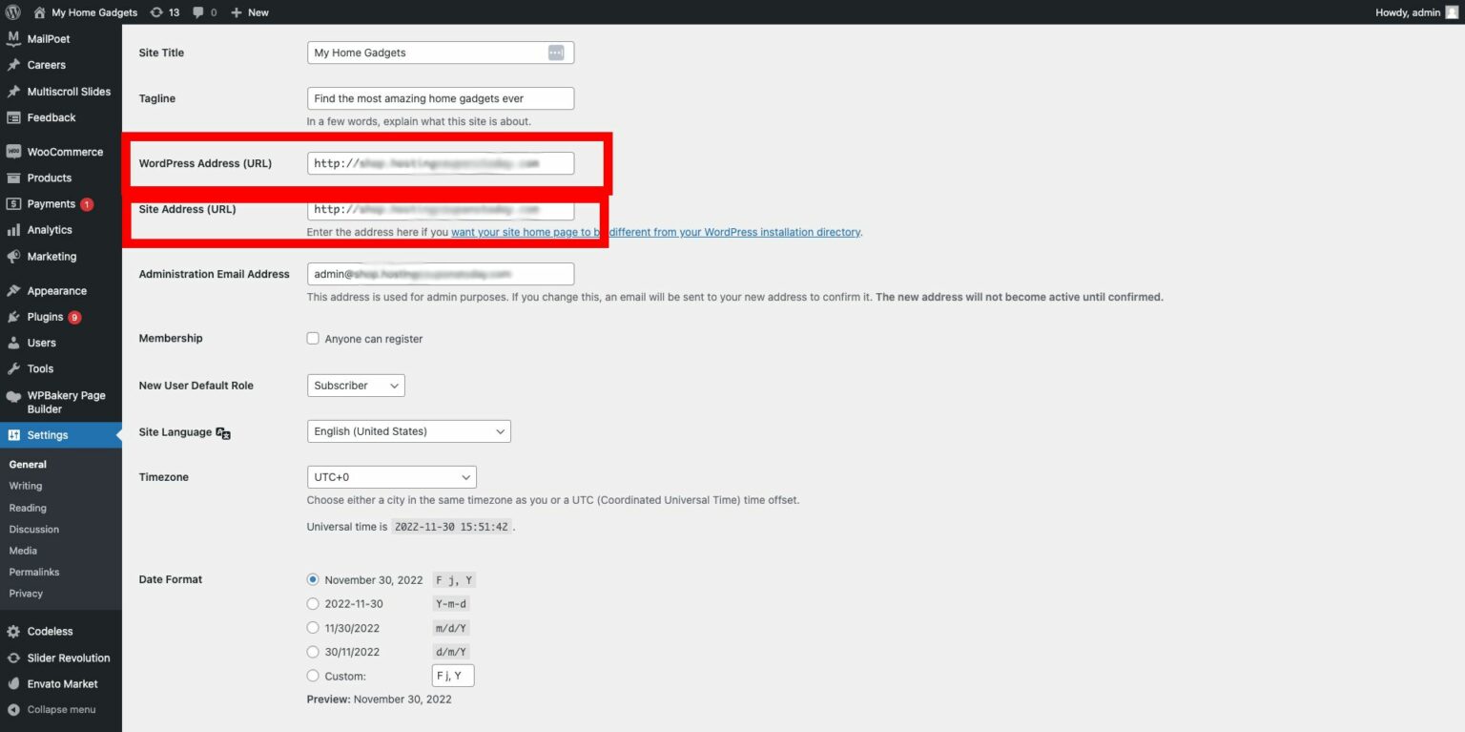This screenshot has width=1465, height=732.
Task: Open the Reading settings submenu
Action: point(28,508)
